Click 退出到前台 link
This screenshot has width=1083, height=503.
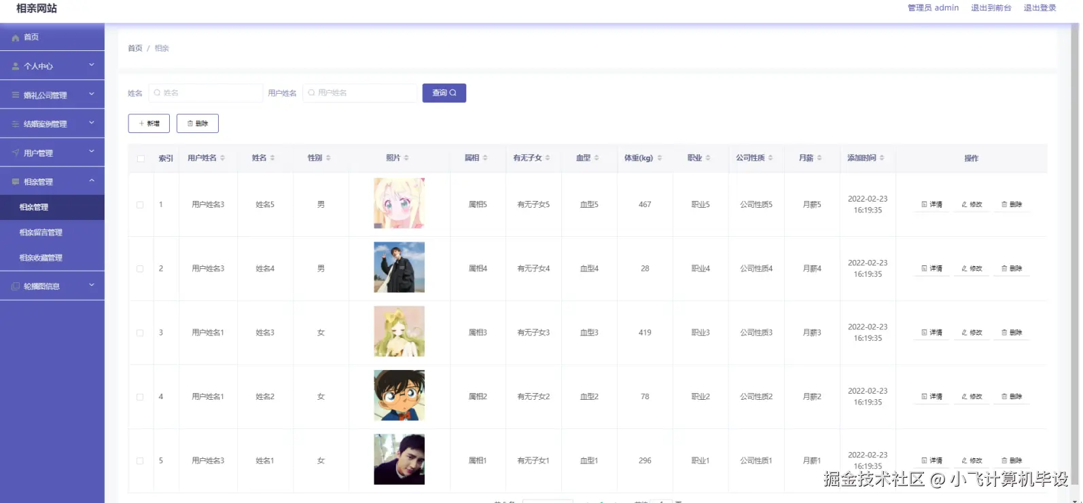point(991,8)
